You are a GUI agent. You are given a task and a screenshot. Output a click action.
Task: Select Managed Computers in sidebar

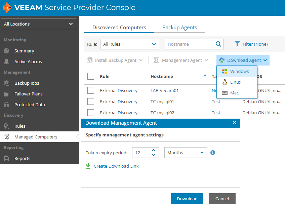pyautogui.click(x=39, y=137)
